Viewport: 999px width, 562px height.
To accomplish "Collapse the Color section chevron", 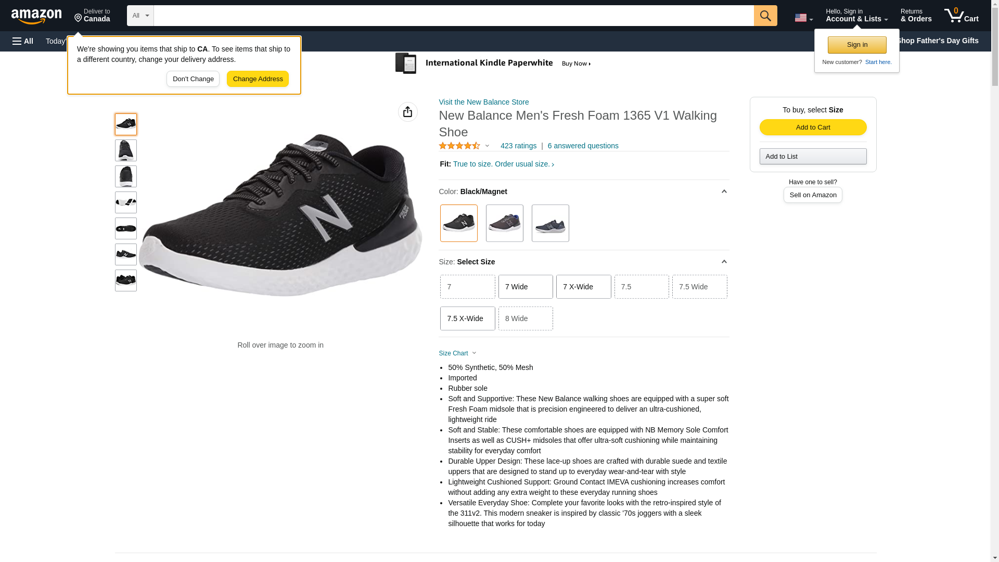I will pyautogui.click(x=723, y=191).
